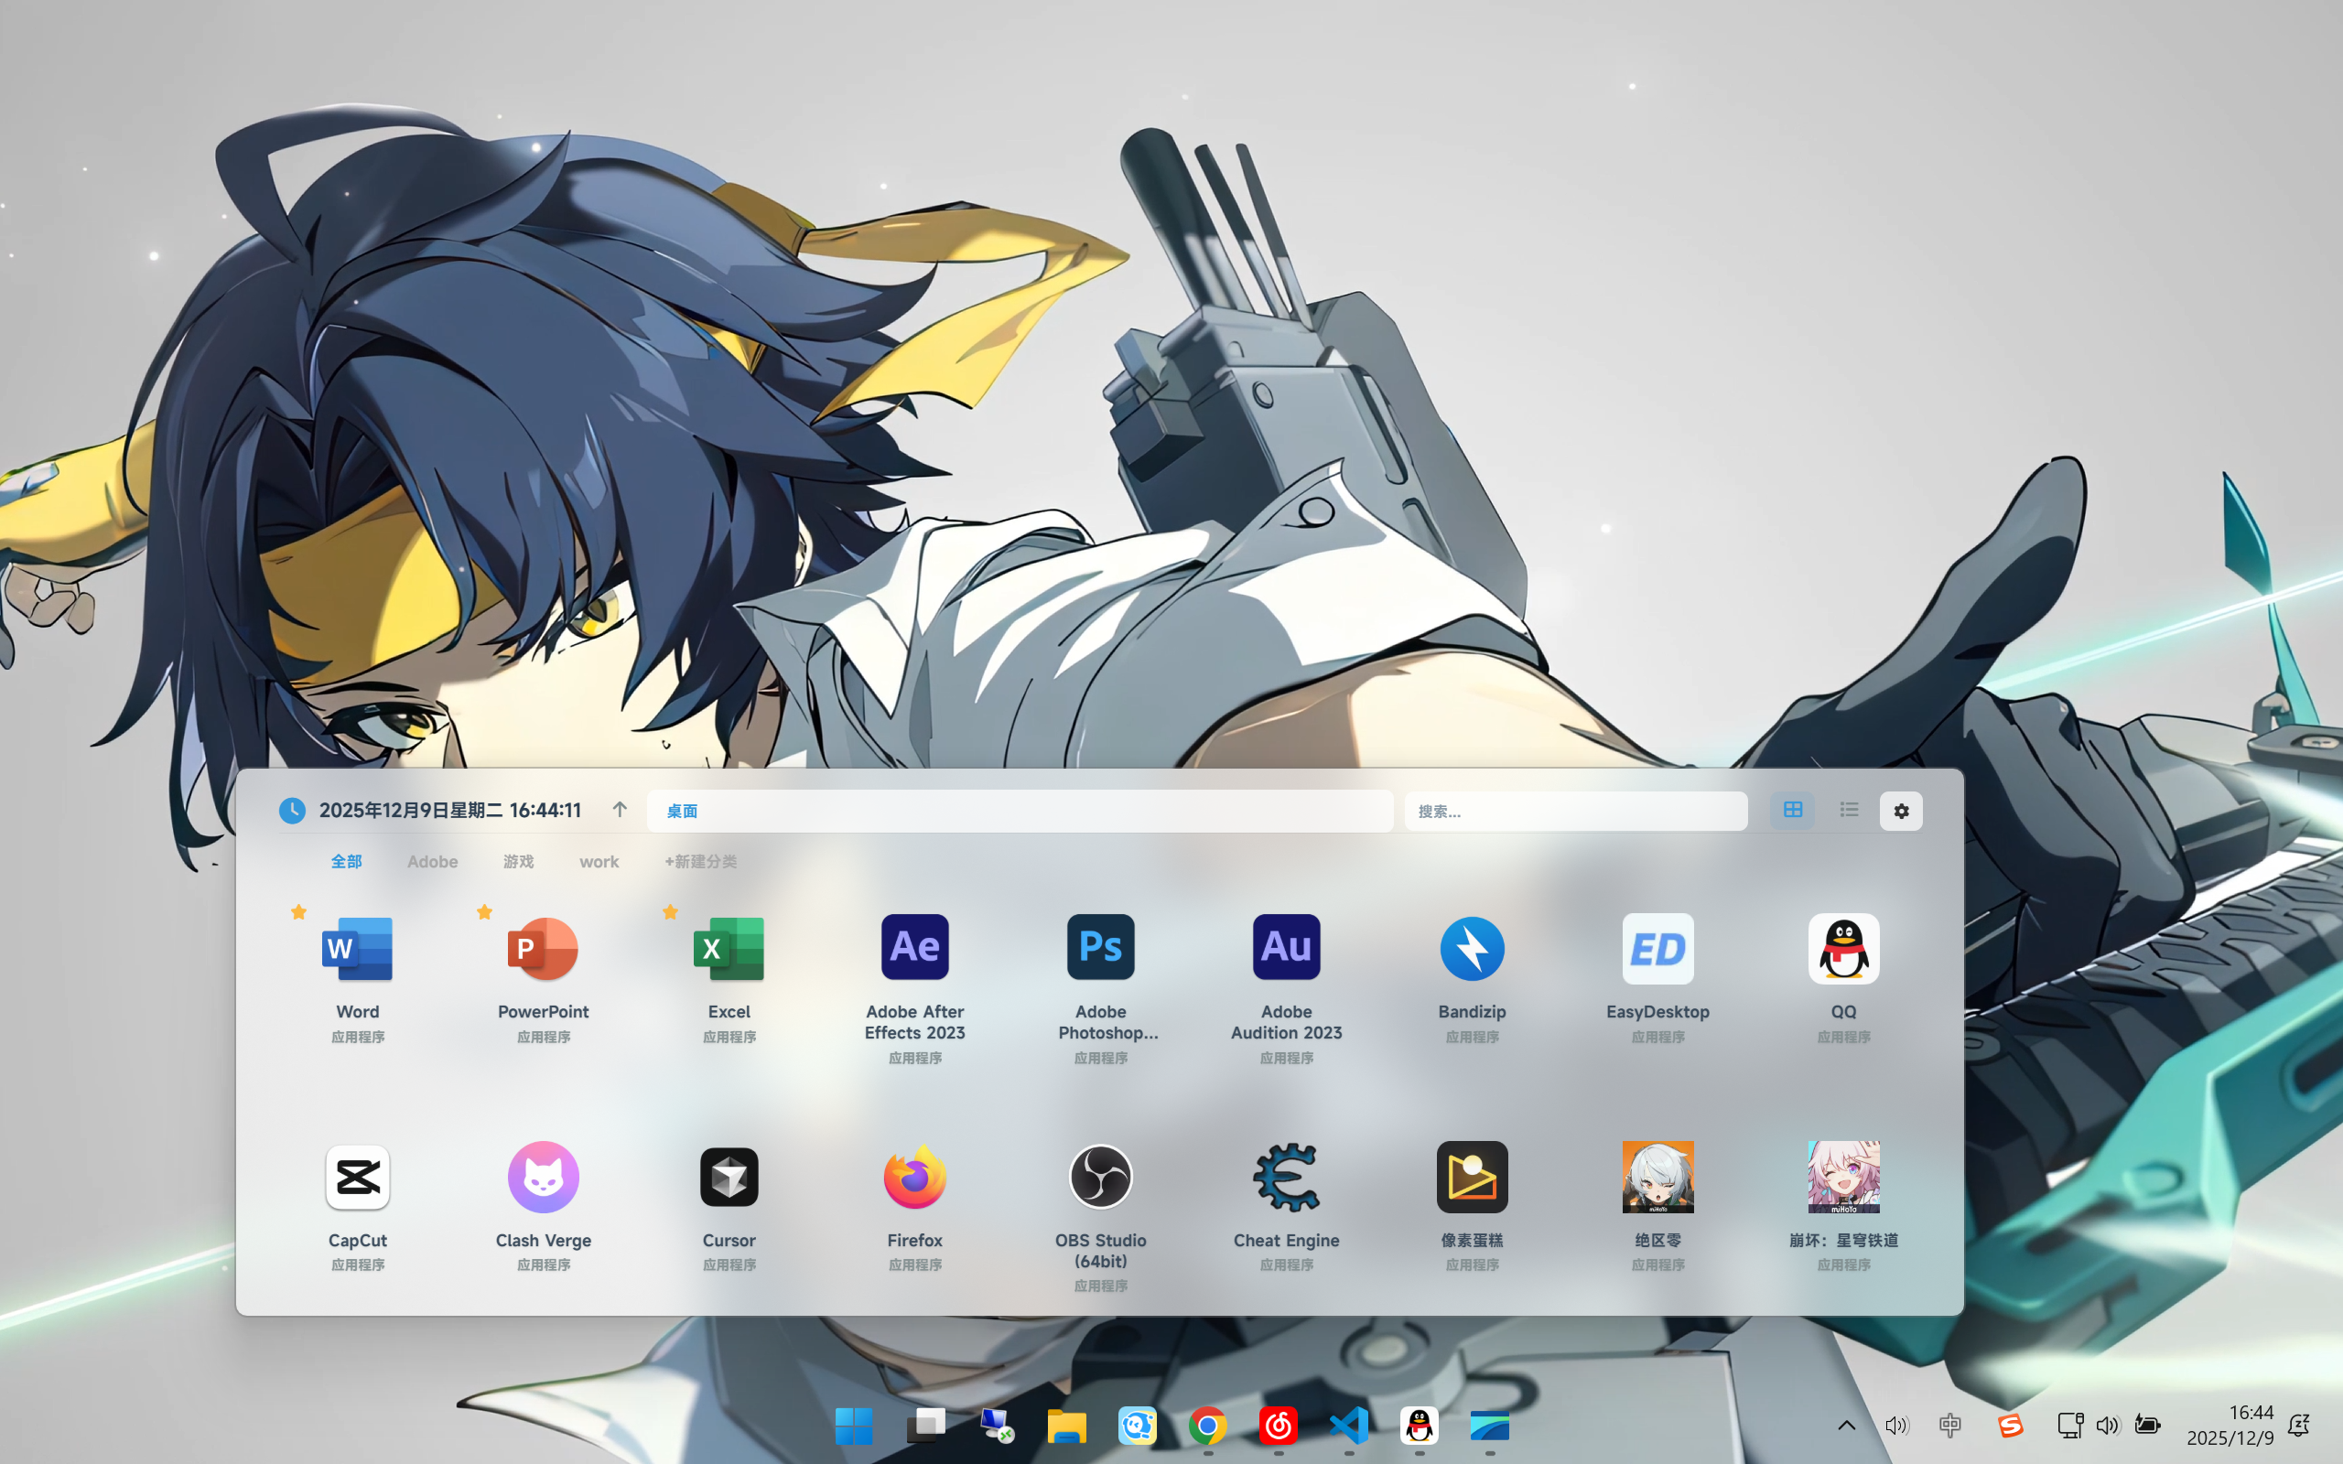The width and height of the screenshot is (2343, 1464).
Task: Launch 崩坏：星穹铁道 game
Action: pyautogui.click(x=1843, y=1178)
